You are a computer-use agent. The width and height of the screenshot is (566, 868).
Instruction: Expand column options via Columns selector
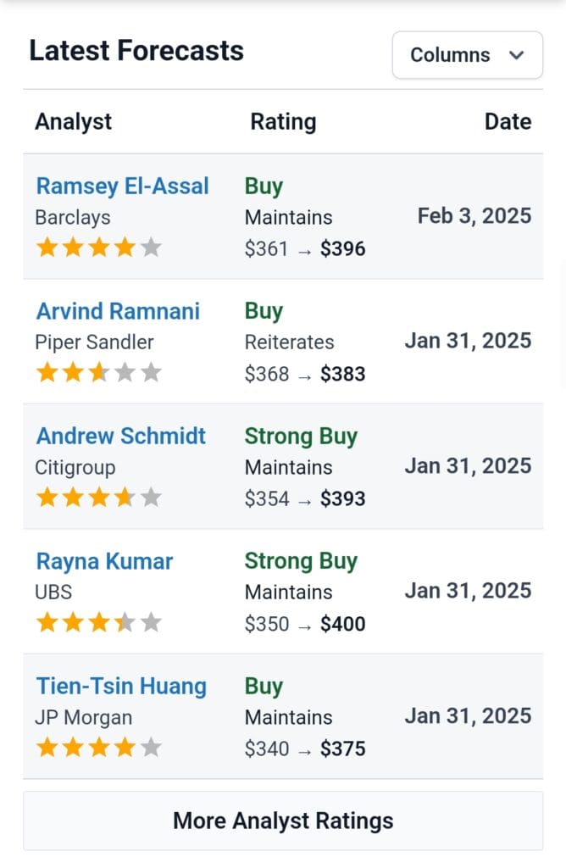click(x=467, y=54)
